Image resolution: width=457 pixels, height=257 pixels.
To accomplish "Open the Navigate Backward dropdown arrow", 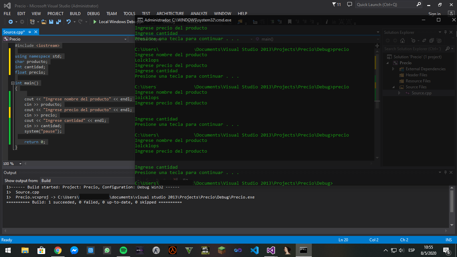I will point(16,22).
